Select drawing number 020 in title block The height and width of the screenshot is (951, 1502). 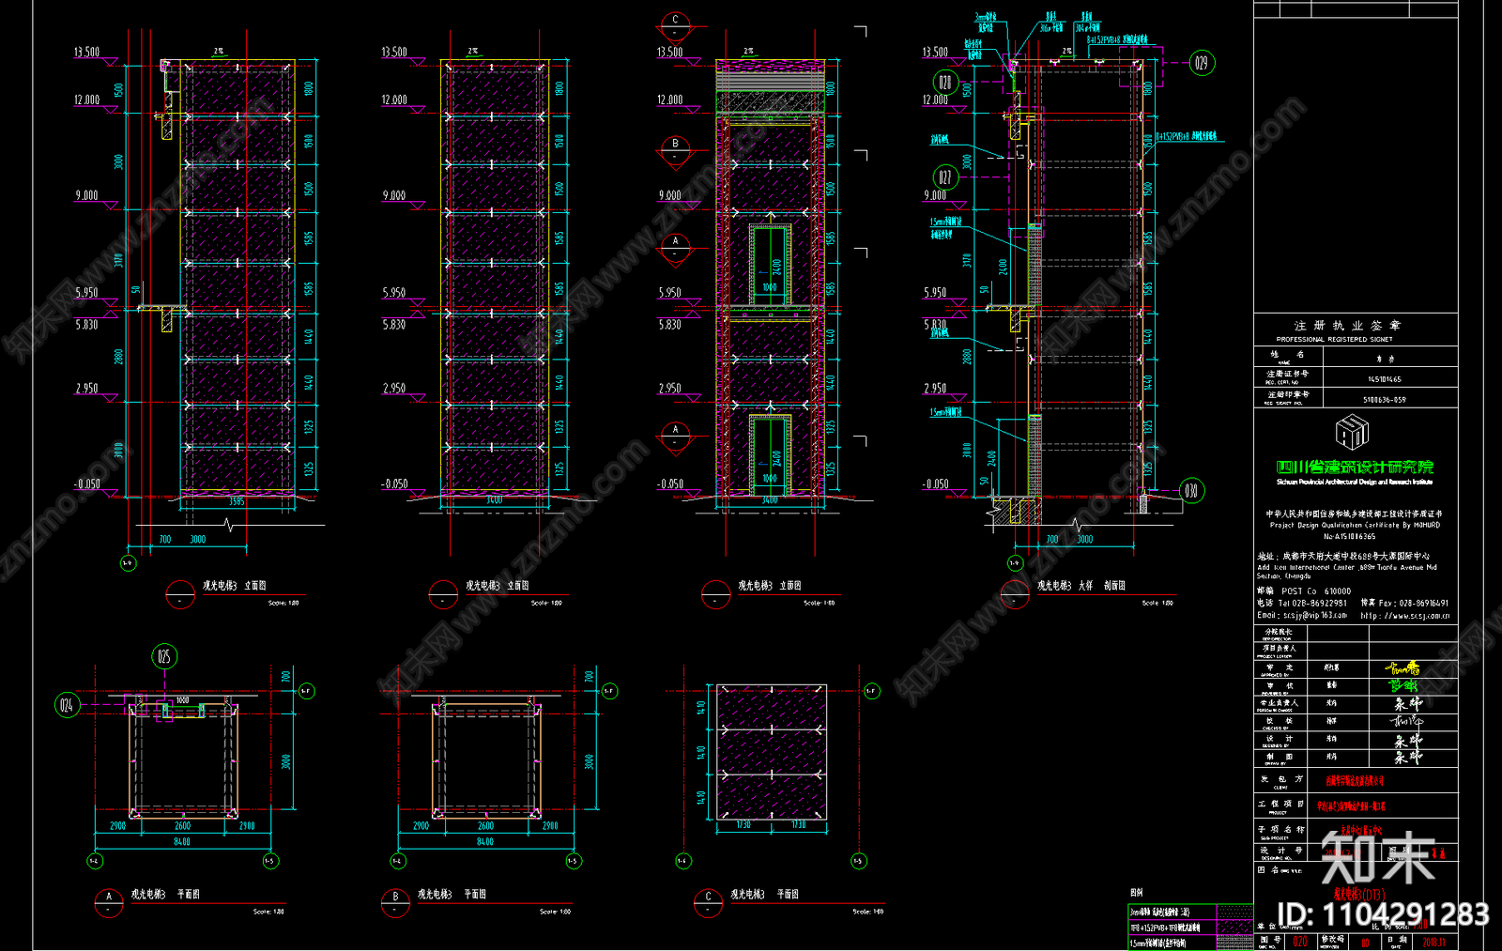(1300, 941)
